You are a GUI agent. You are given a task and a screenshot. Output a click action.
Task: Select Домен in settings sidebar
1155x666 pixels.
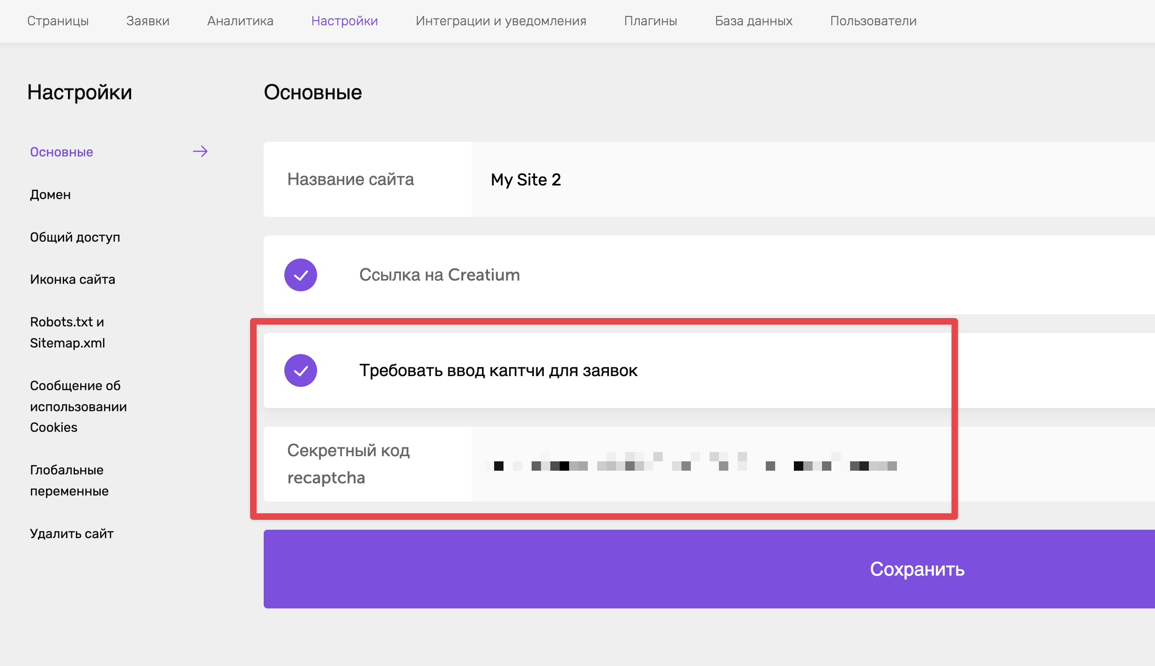pyautogui.click(x=51, y=194)
